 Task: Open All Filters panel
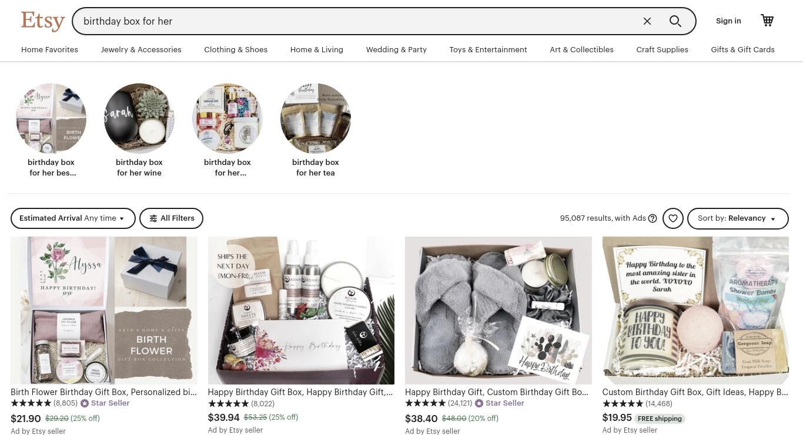coord(171,218)
